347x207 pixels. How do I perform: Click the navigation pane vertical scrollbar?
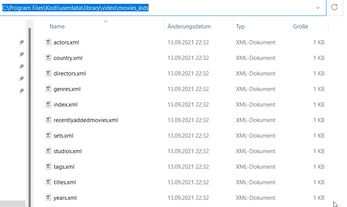pyautogui.click(x=30, y=117)
